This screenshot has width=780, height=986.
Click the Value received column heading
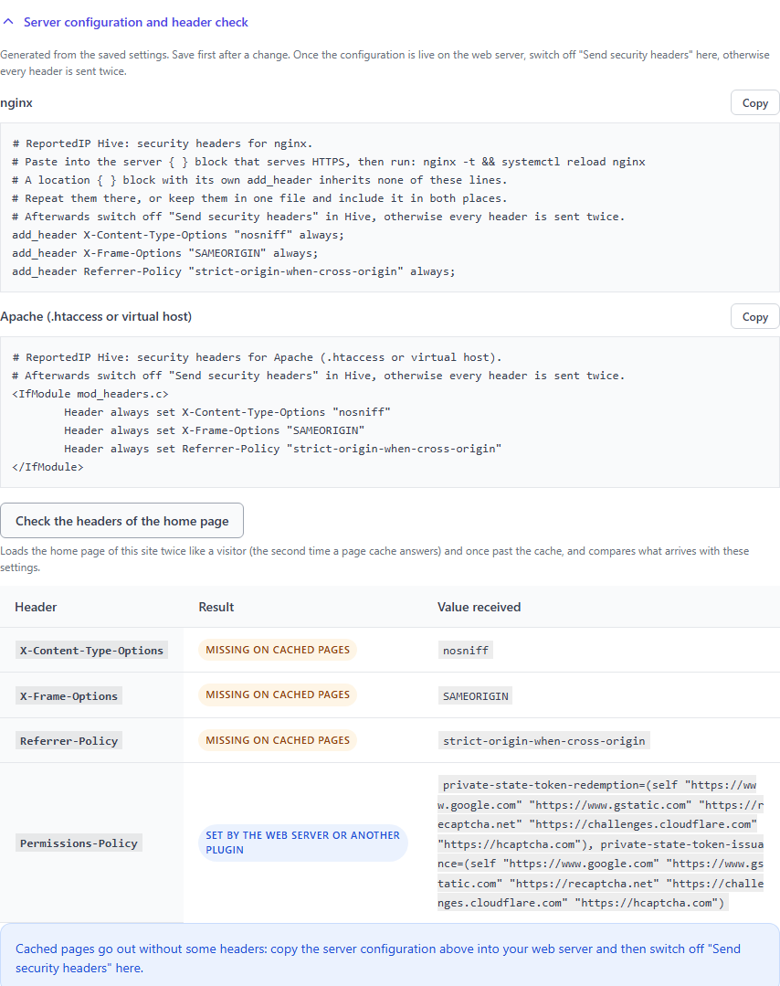[x=479, y=607]
